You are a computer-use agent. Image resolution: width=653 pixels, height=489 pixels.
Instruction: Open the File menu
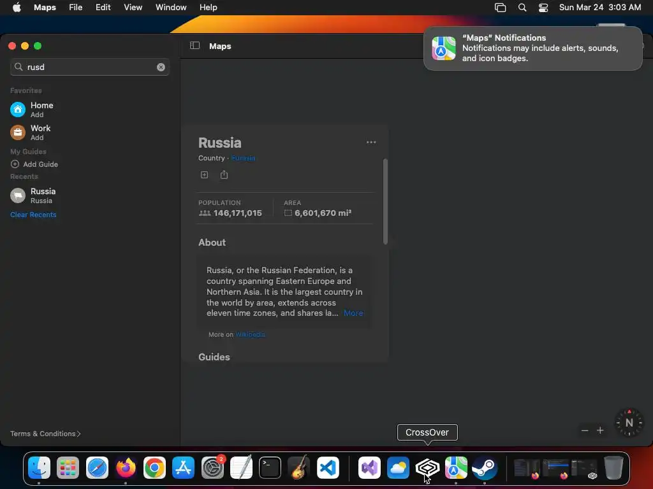point(75,7)
